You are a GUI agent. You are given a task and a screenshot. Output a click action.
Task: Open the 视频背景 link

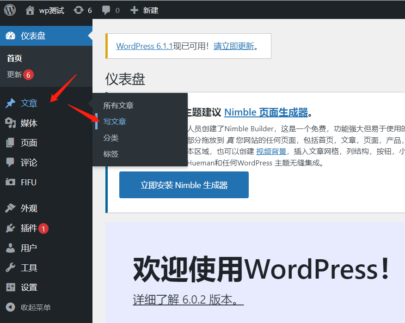point(271,151)
